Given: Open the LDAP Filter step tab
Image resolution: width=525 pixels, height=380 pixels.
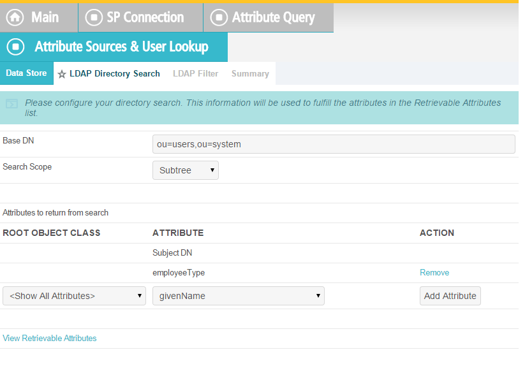Looking at the screenshot, I should click(195, 74).
